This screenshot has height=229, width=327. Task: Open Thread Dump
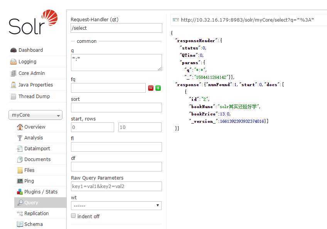34,96
